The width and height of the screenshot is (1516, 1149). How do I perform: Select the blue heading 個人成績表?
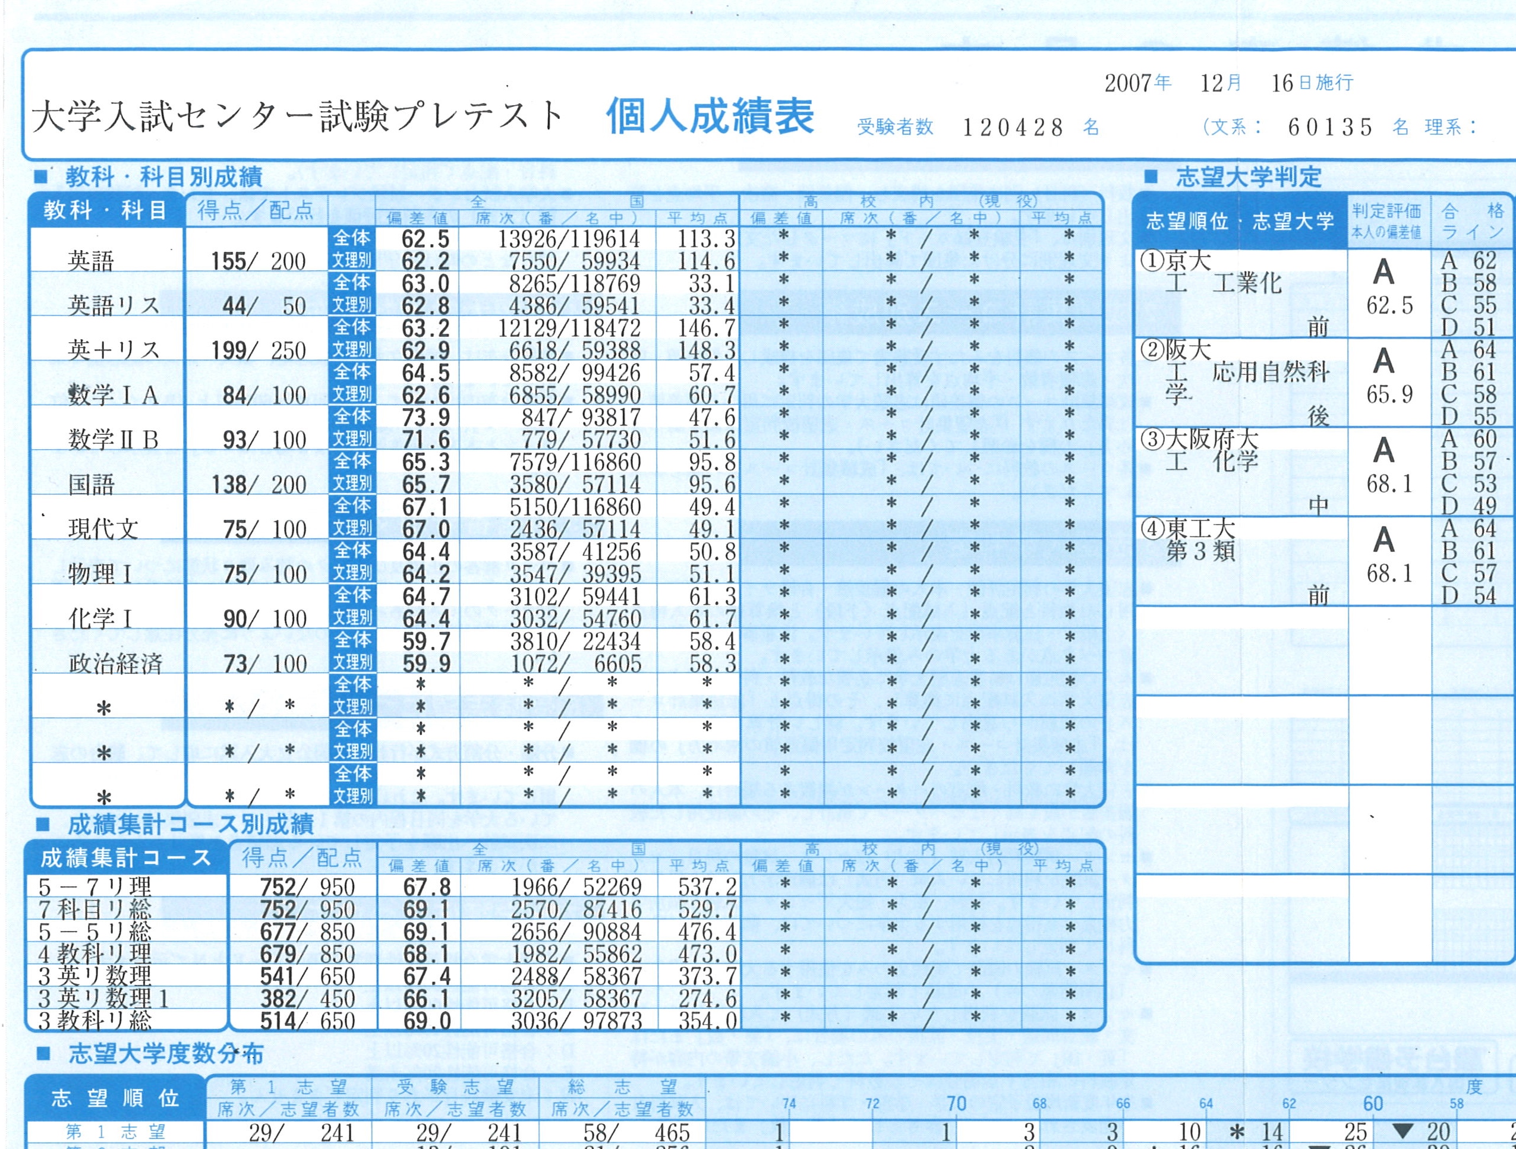[710, 116]
